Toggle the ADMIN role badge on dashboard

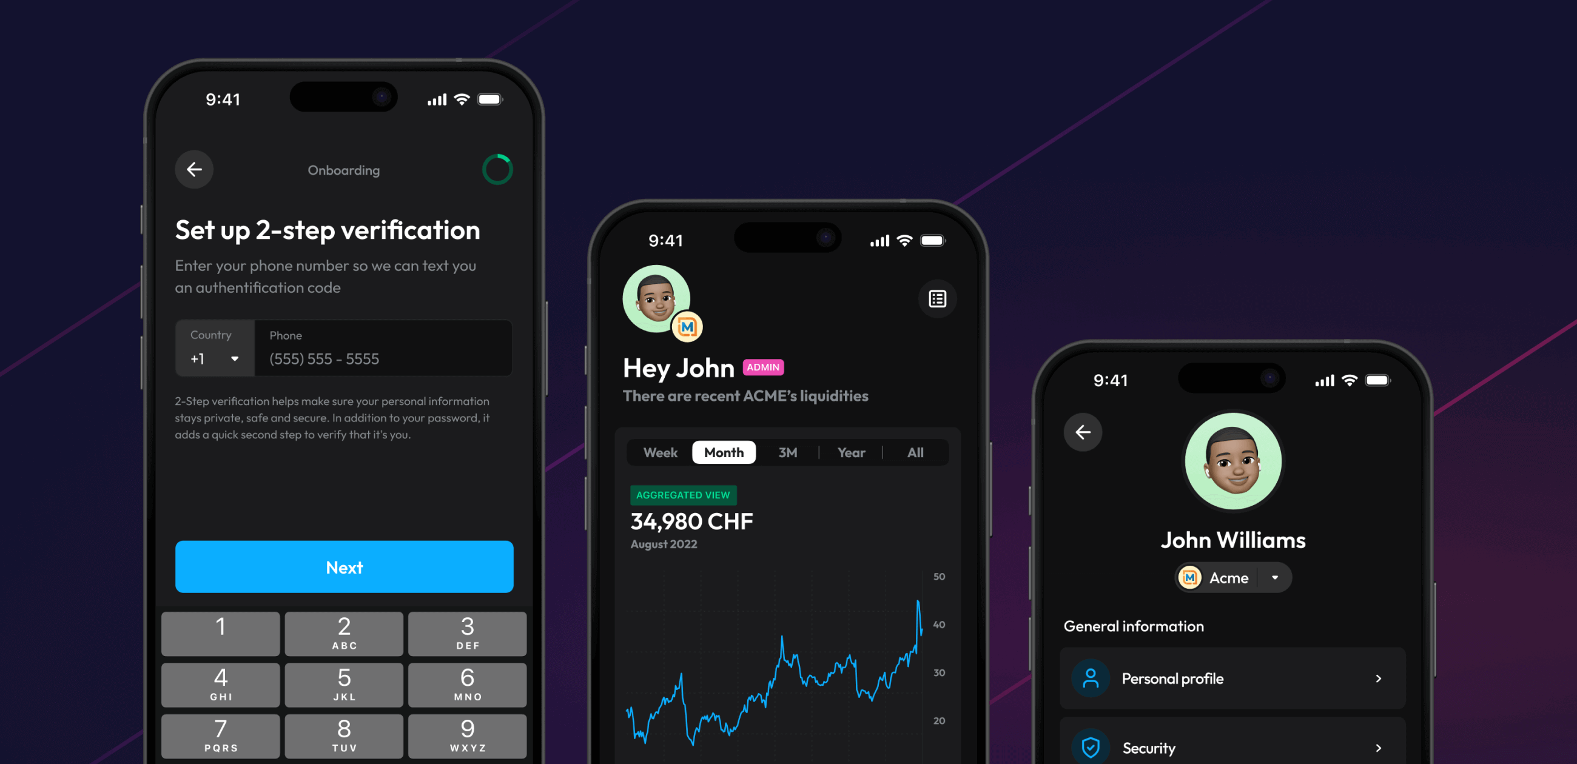pyautogui.click(x=761, y=369)
